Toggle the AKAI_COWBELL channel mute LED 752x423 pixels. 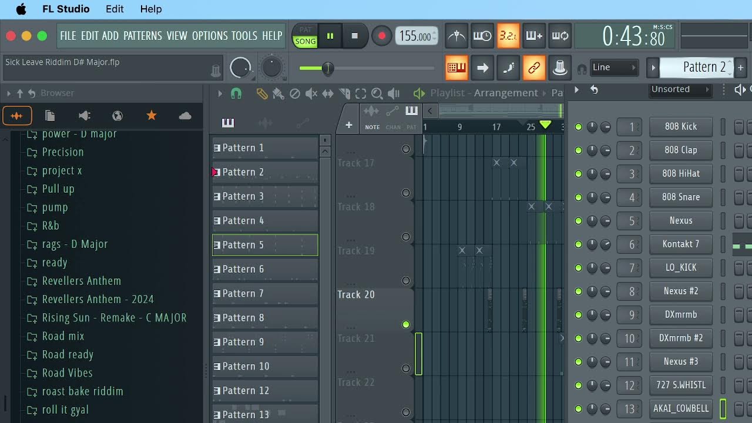[578, 409]
